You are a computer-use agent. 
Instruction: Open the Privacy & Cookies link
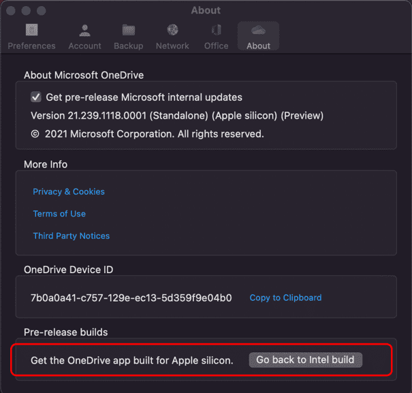69,191
